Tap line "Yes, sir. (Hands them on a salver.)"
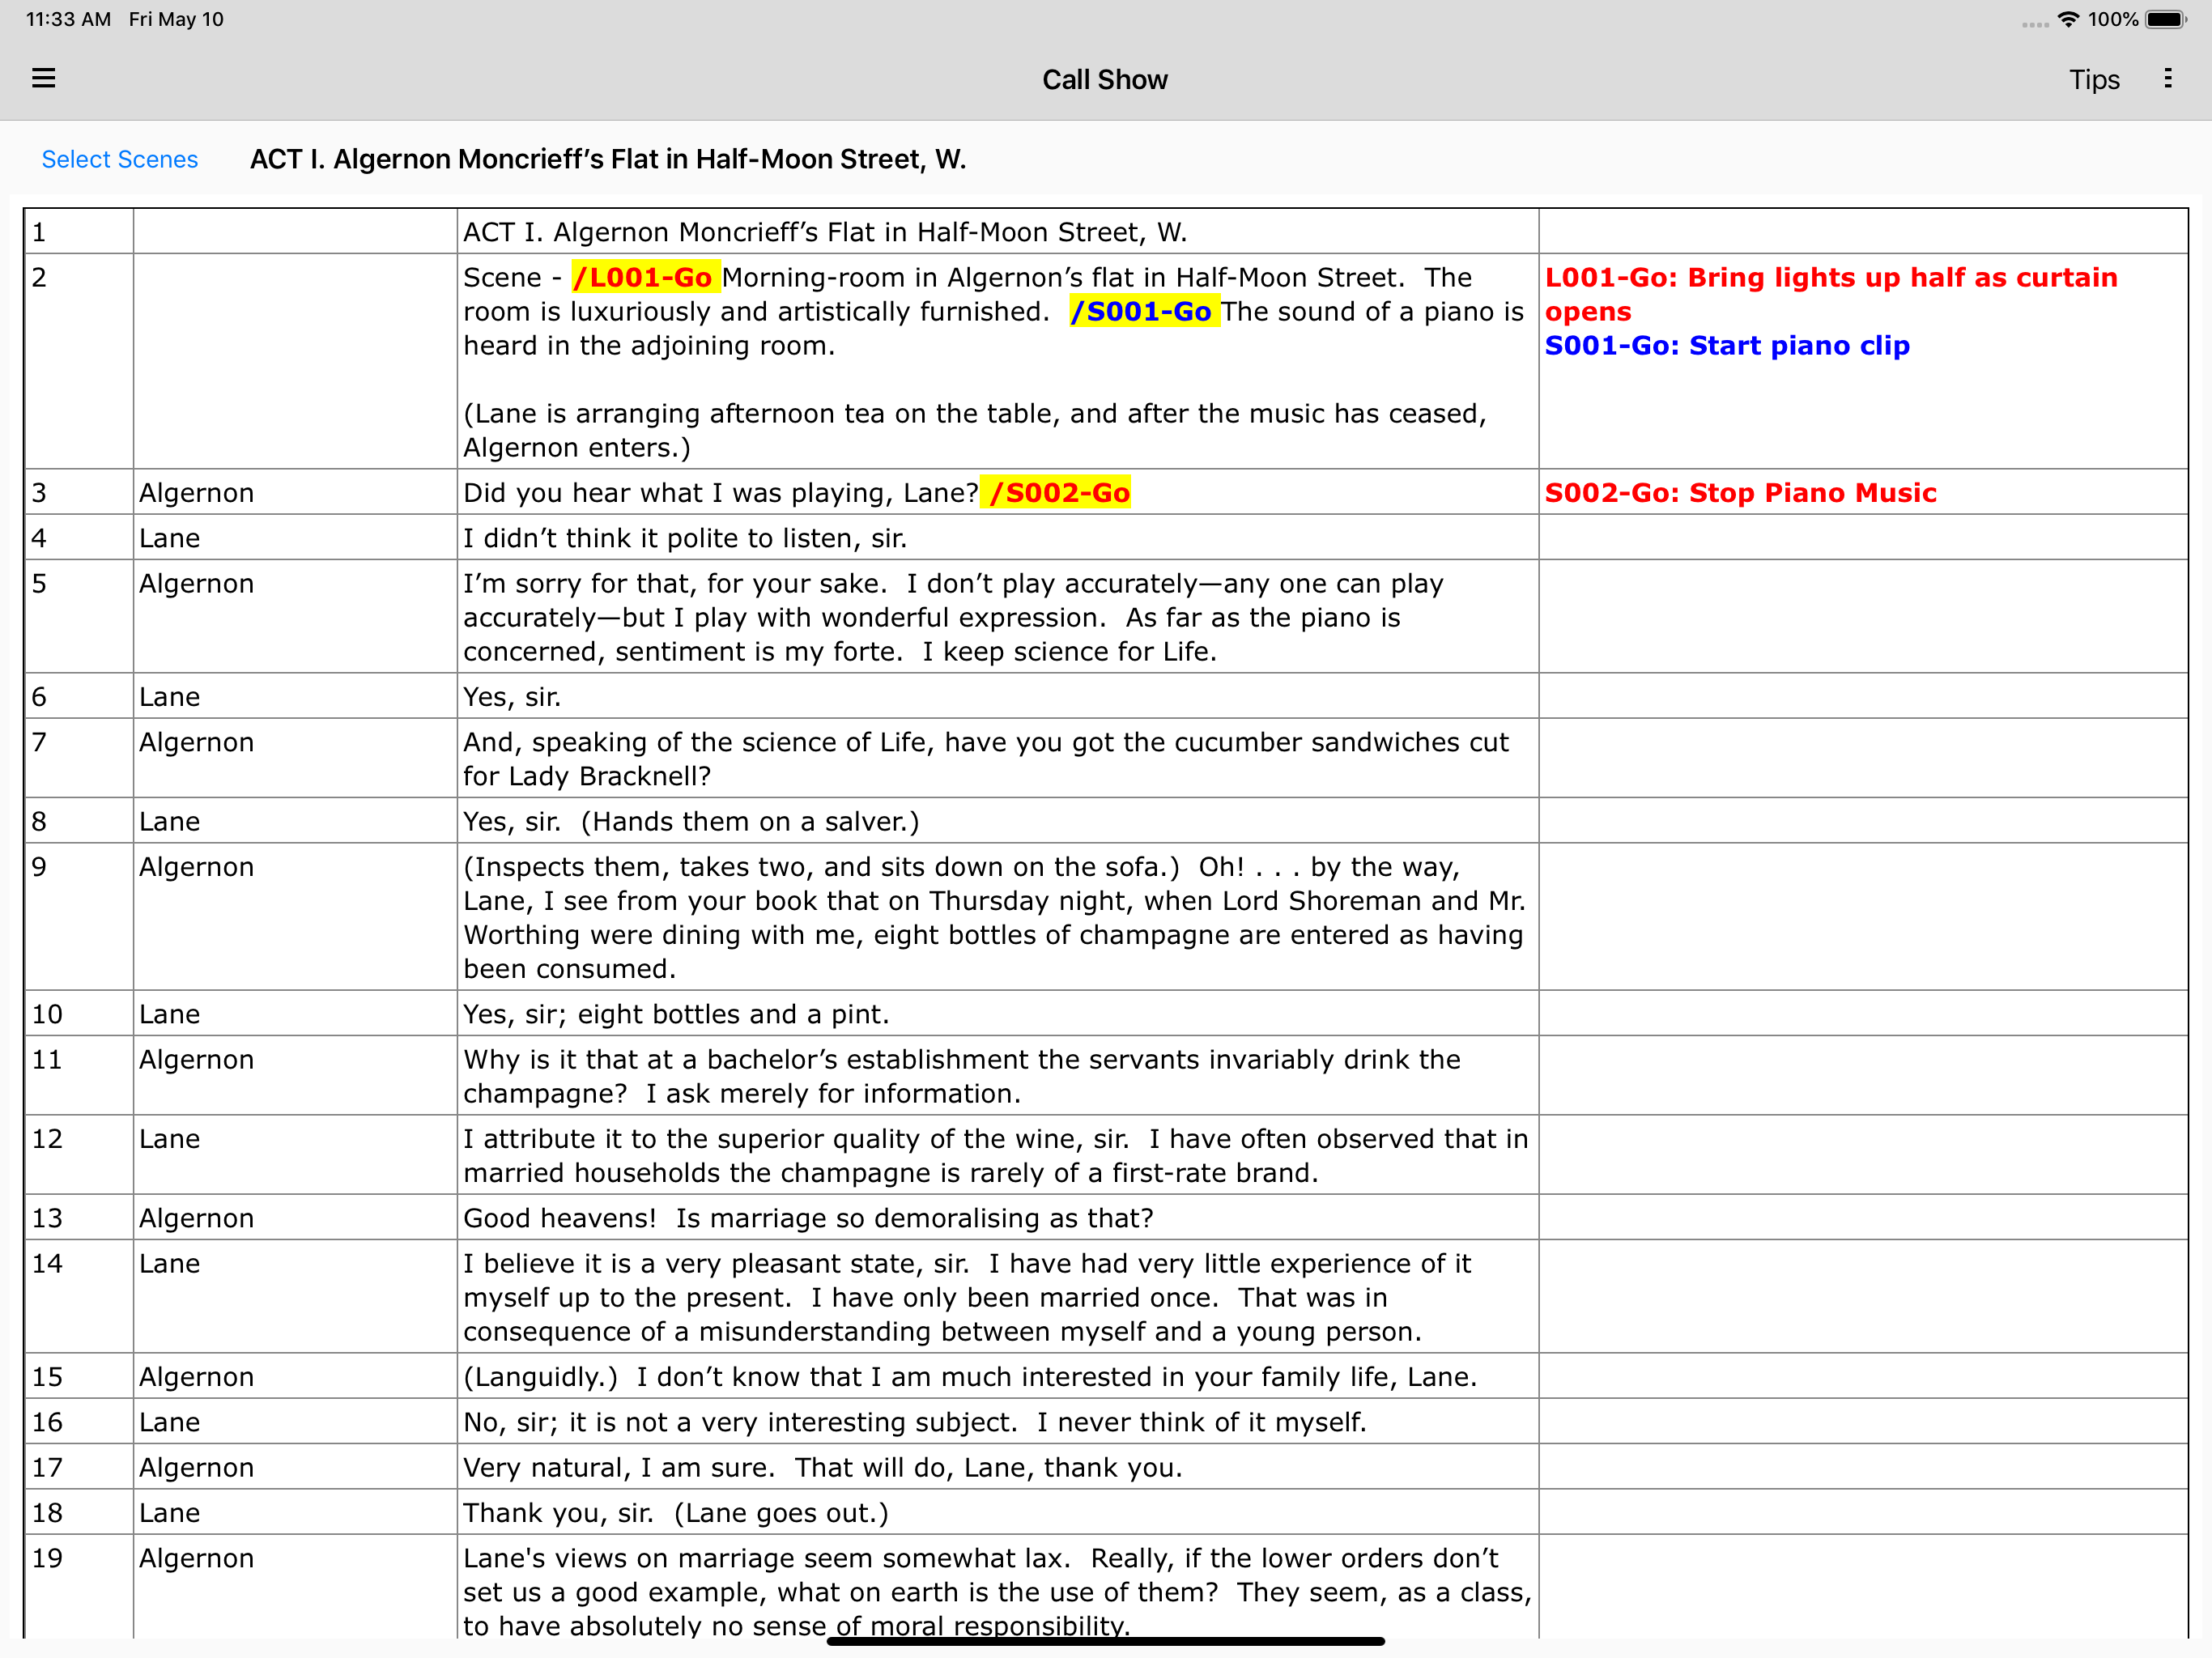This screenshot has height=1658, width=2212. [691, 821]
